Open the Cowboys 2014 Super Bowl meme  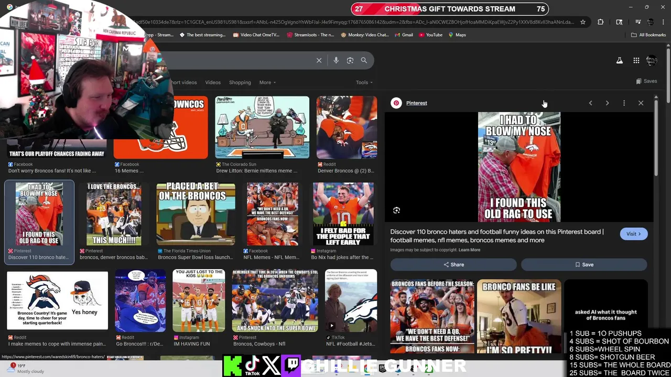[x=275, y=301]
